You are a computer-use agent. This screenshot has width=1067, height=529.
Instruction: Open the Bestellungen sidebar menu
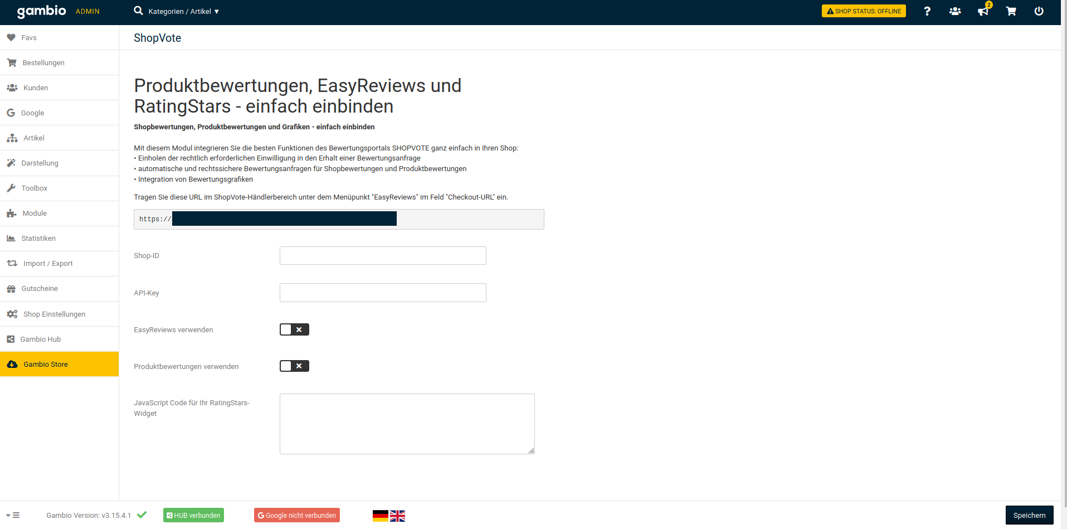tap(43, 63)
